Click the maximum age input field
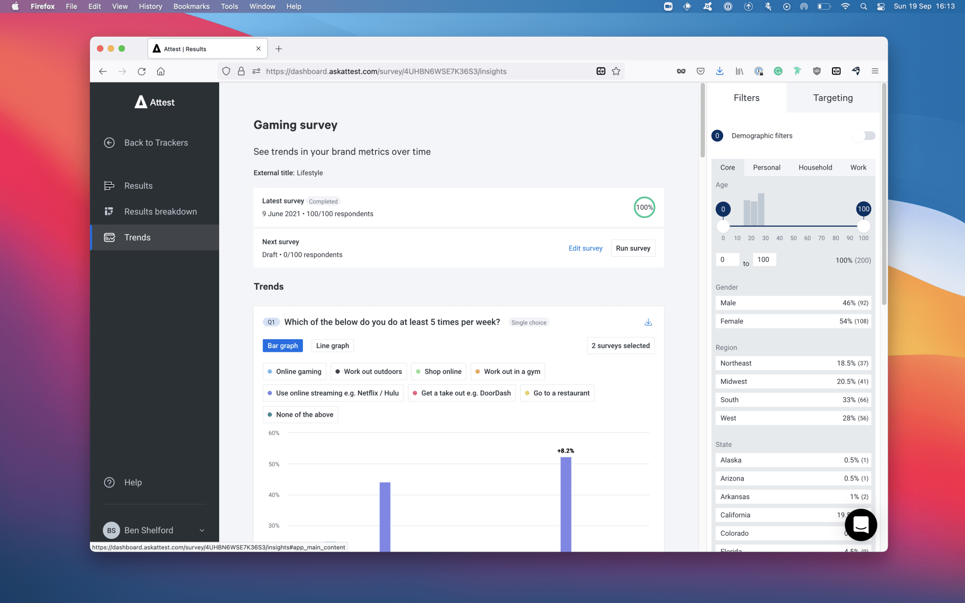 (764, 260)
